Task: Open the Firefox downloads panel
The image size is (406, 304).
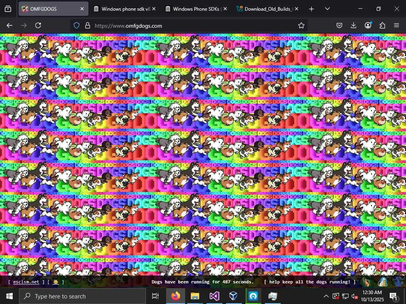Action: 353,25
